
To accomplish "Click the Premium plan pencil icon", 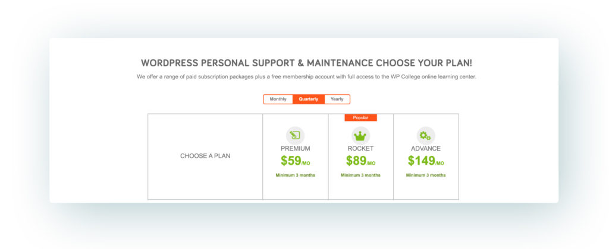I will pyautogui.click(x=295, y=136).
